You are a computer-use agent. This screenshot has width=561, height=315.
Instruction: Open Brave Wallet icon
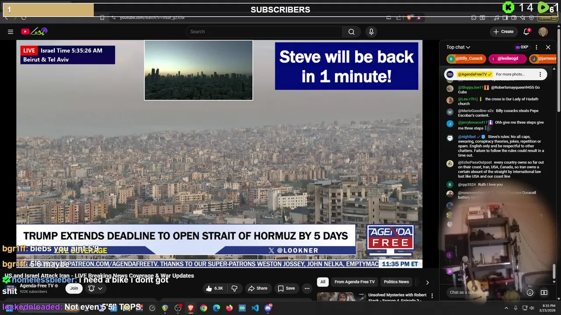[514, 17]
